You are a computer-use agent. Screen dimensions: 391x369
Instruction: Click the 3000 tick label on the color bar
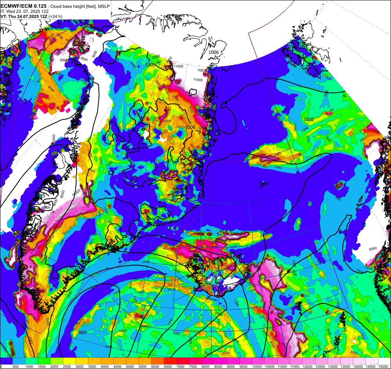tap(79, 367)
